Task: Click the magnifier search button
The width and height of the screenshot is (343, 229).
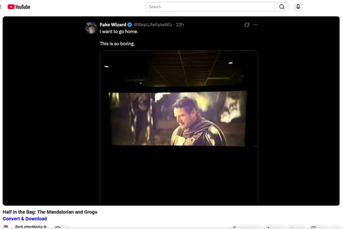Action: click(282, 7)
